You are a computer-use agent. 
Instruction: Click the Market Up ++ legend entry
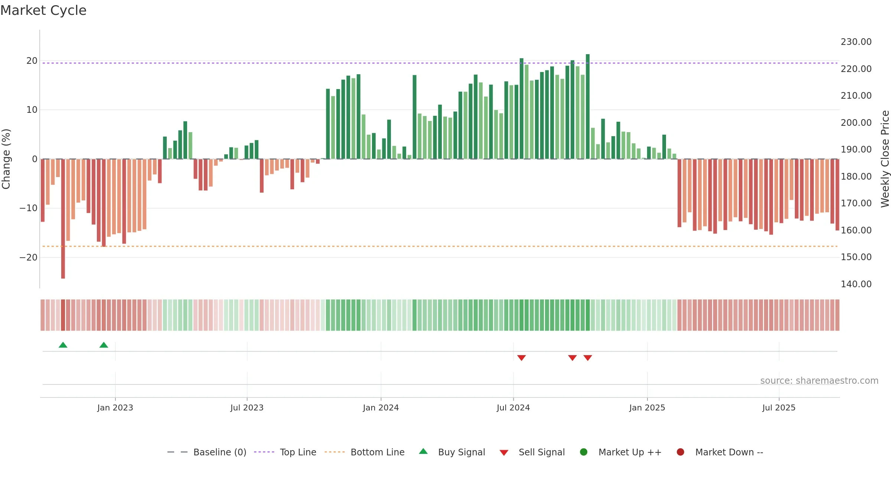[620, 452]
